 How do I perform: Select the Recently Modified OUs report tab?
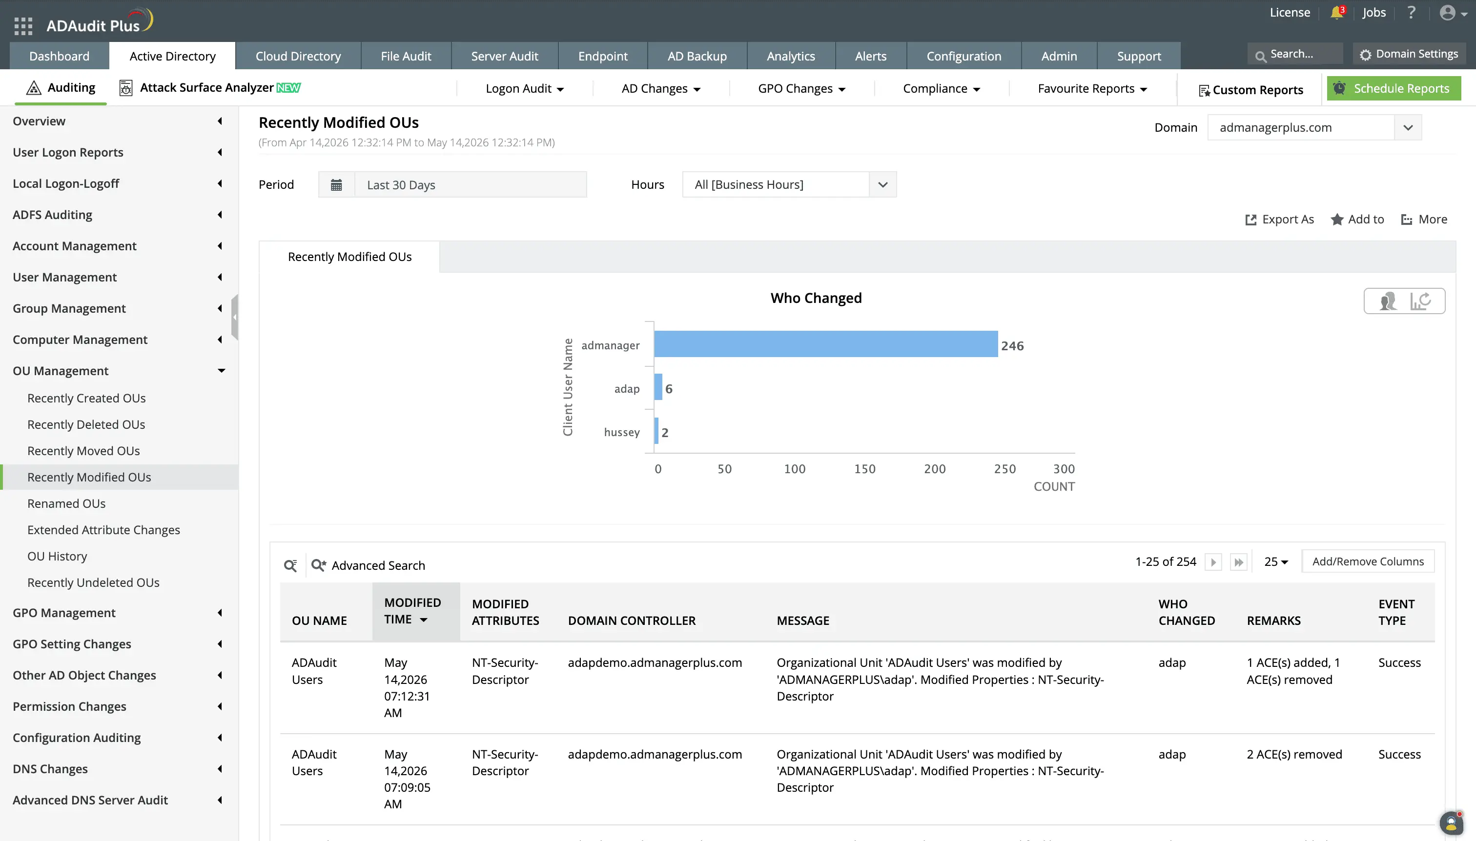point(349,257)
